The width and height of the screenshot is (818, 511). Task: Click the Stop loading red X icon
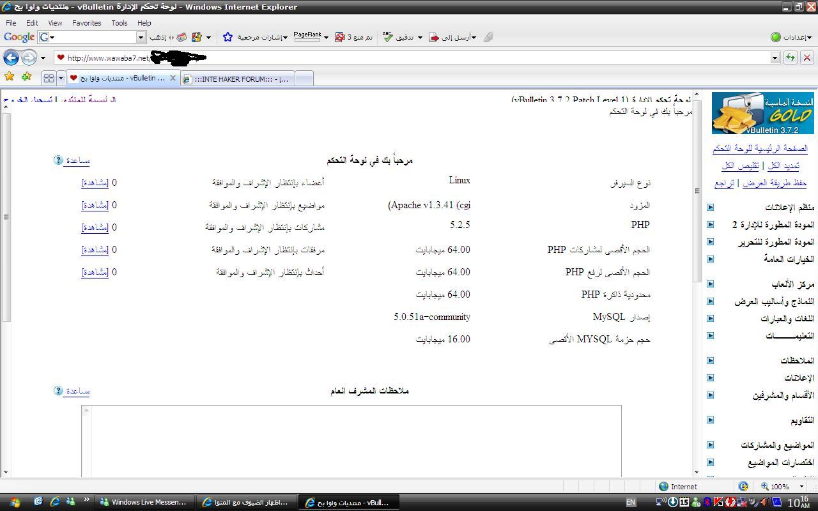click(806, 57)
